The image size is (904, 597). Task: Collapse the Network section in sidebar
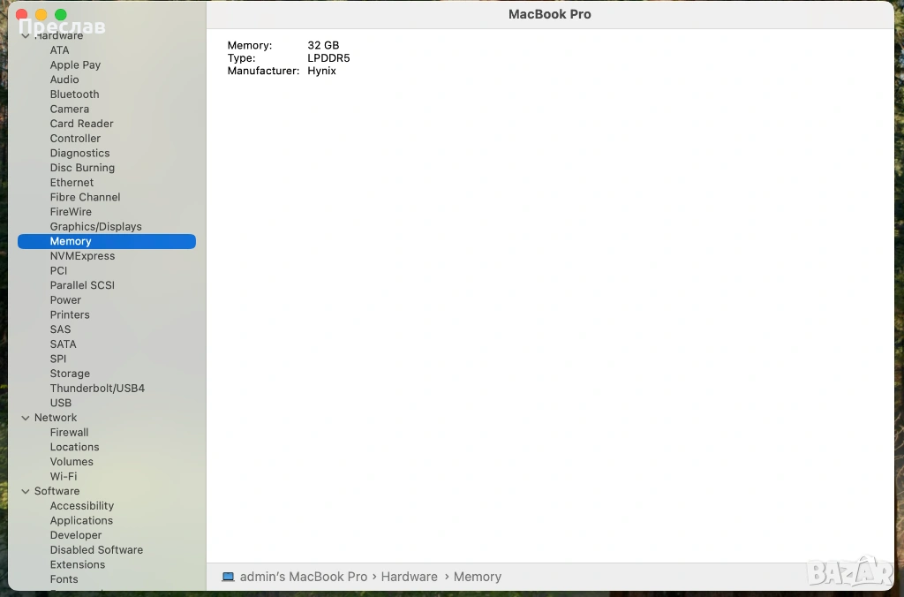pos(26,418)
